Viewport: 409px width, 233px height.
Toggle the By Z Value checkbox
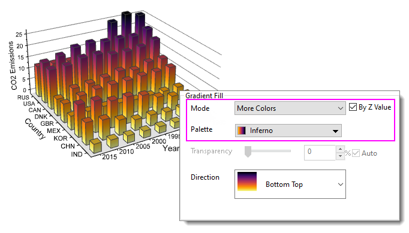353,107
